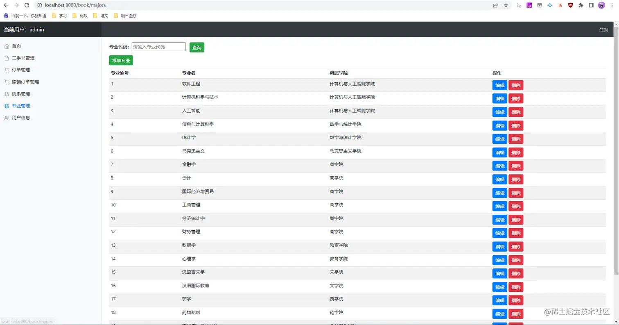
Task: Open the orange sitemap extension icon
Action: [x=560, y=5]
